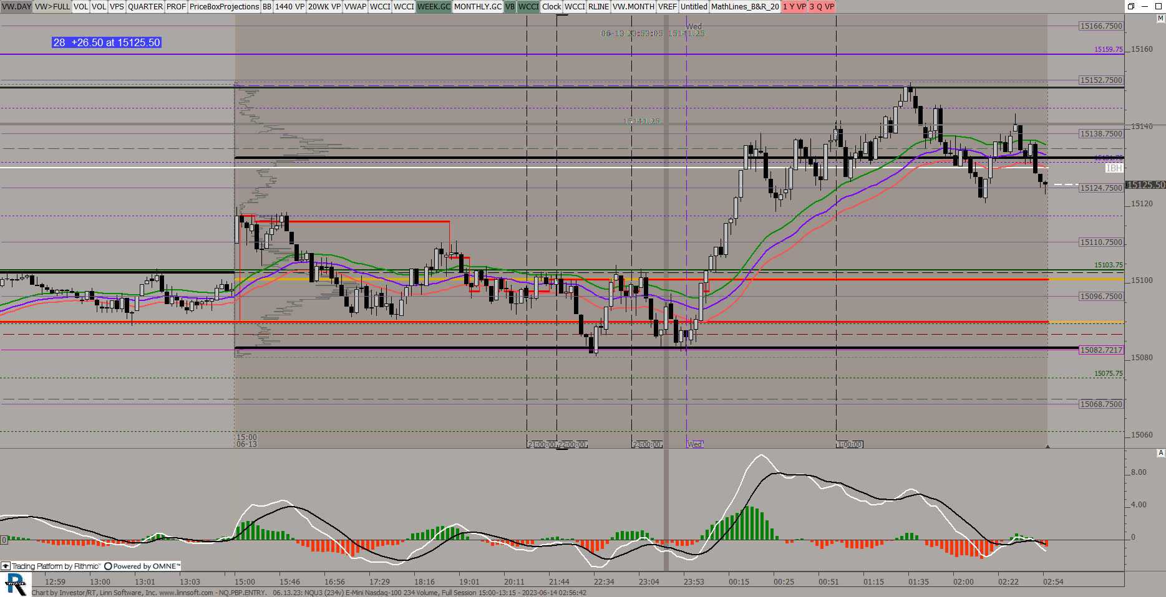Select the VPS toolbar button

coord(117,6)
